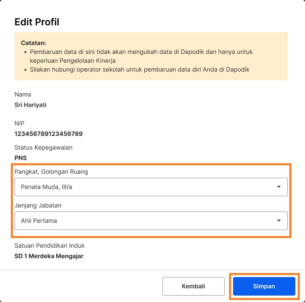Click the Satuan Pendidikan Induk label
This screenshot has height=302, width=305.
[x=49, y=245]
